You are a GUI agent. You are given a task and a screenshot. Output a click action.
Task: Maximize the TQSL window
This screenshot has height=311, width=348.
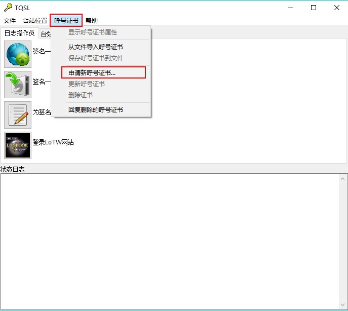tap(314, 8)
